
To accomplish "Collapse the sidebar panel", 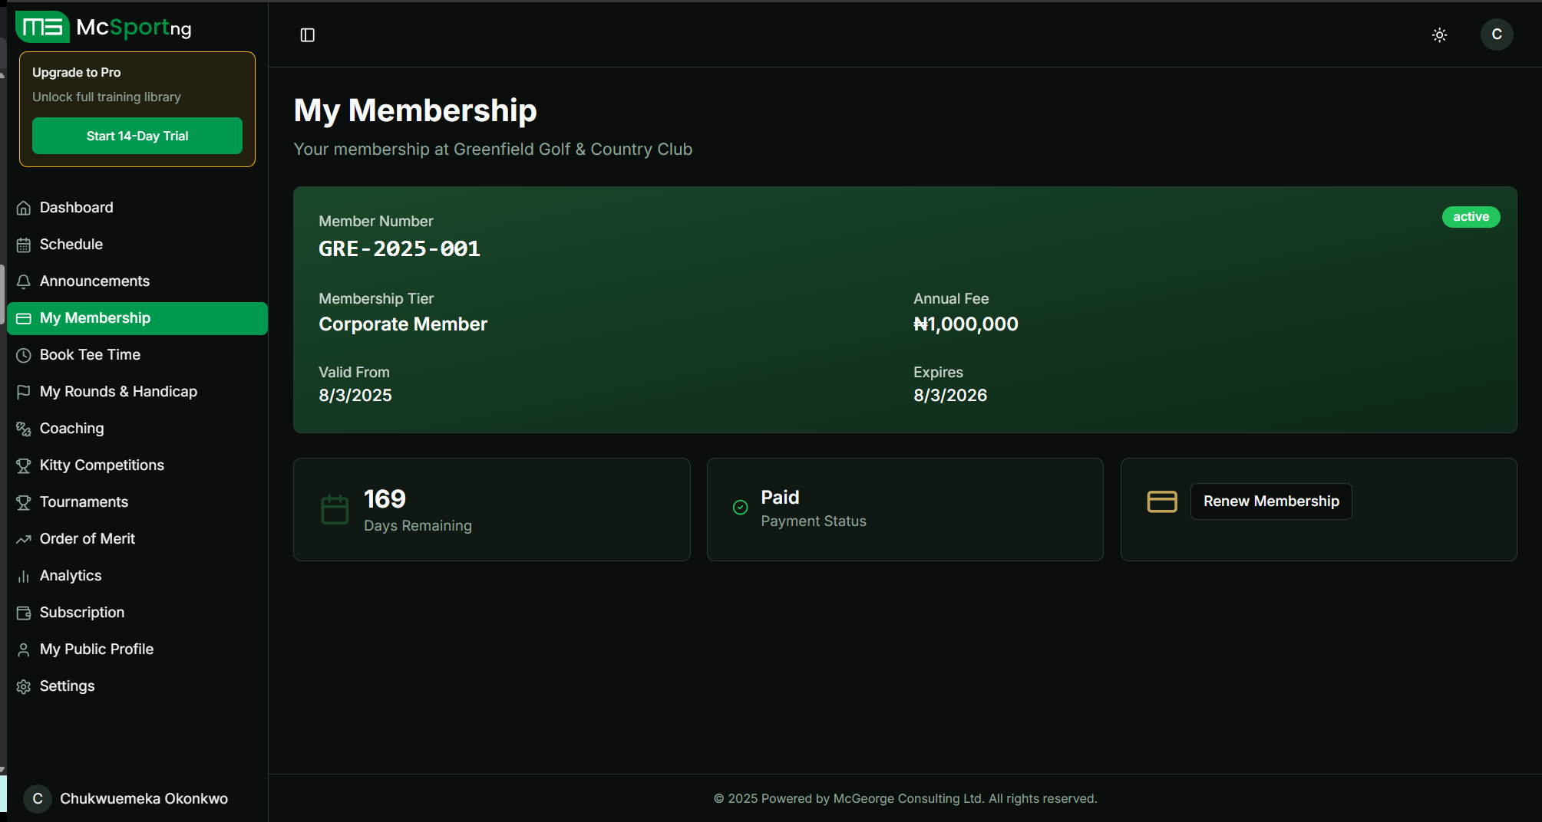I will coord(307,35).
